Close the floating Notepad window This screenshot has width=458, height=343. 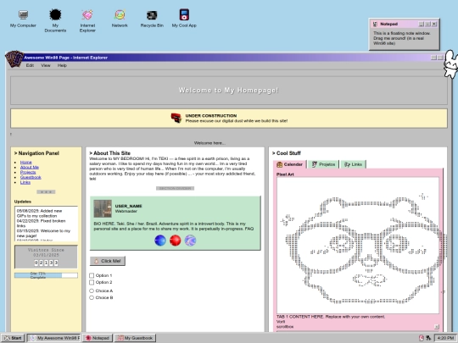(x=434, y=24)
